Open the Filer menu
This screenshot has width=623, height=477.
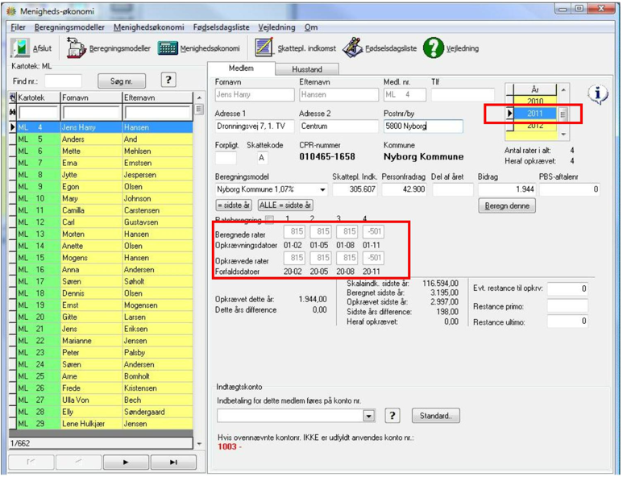pos(18,27)
